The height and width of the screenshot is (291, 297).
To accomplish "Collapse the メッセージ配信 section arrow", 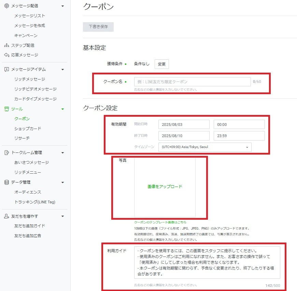I will [63, 6].
